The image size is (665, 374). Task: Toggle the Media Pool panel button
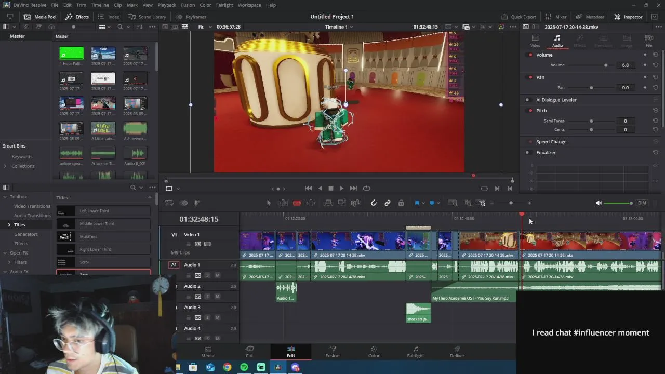click(x=40, y=17)
